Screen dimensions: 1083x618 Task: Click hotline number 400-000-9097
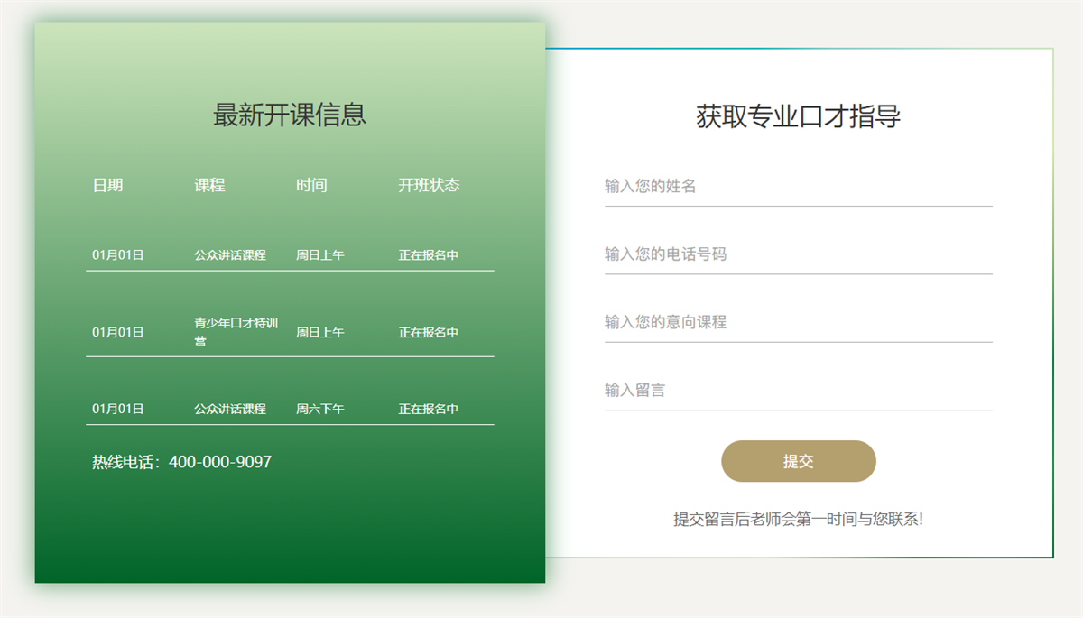tap(220, 462)
